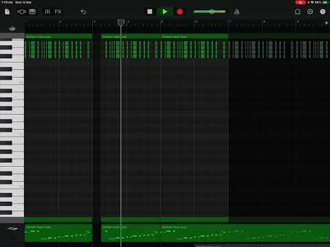Open the song settings clock icon
The width and height of the screenshot is (330, 247).
click(310, 12)
